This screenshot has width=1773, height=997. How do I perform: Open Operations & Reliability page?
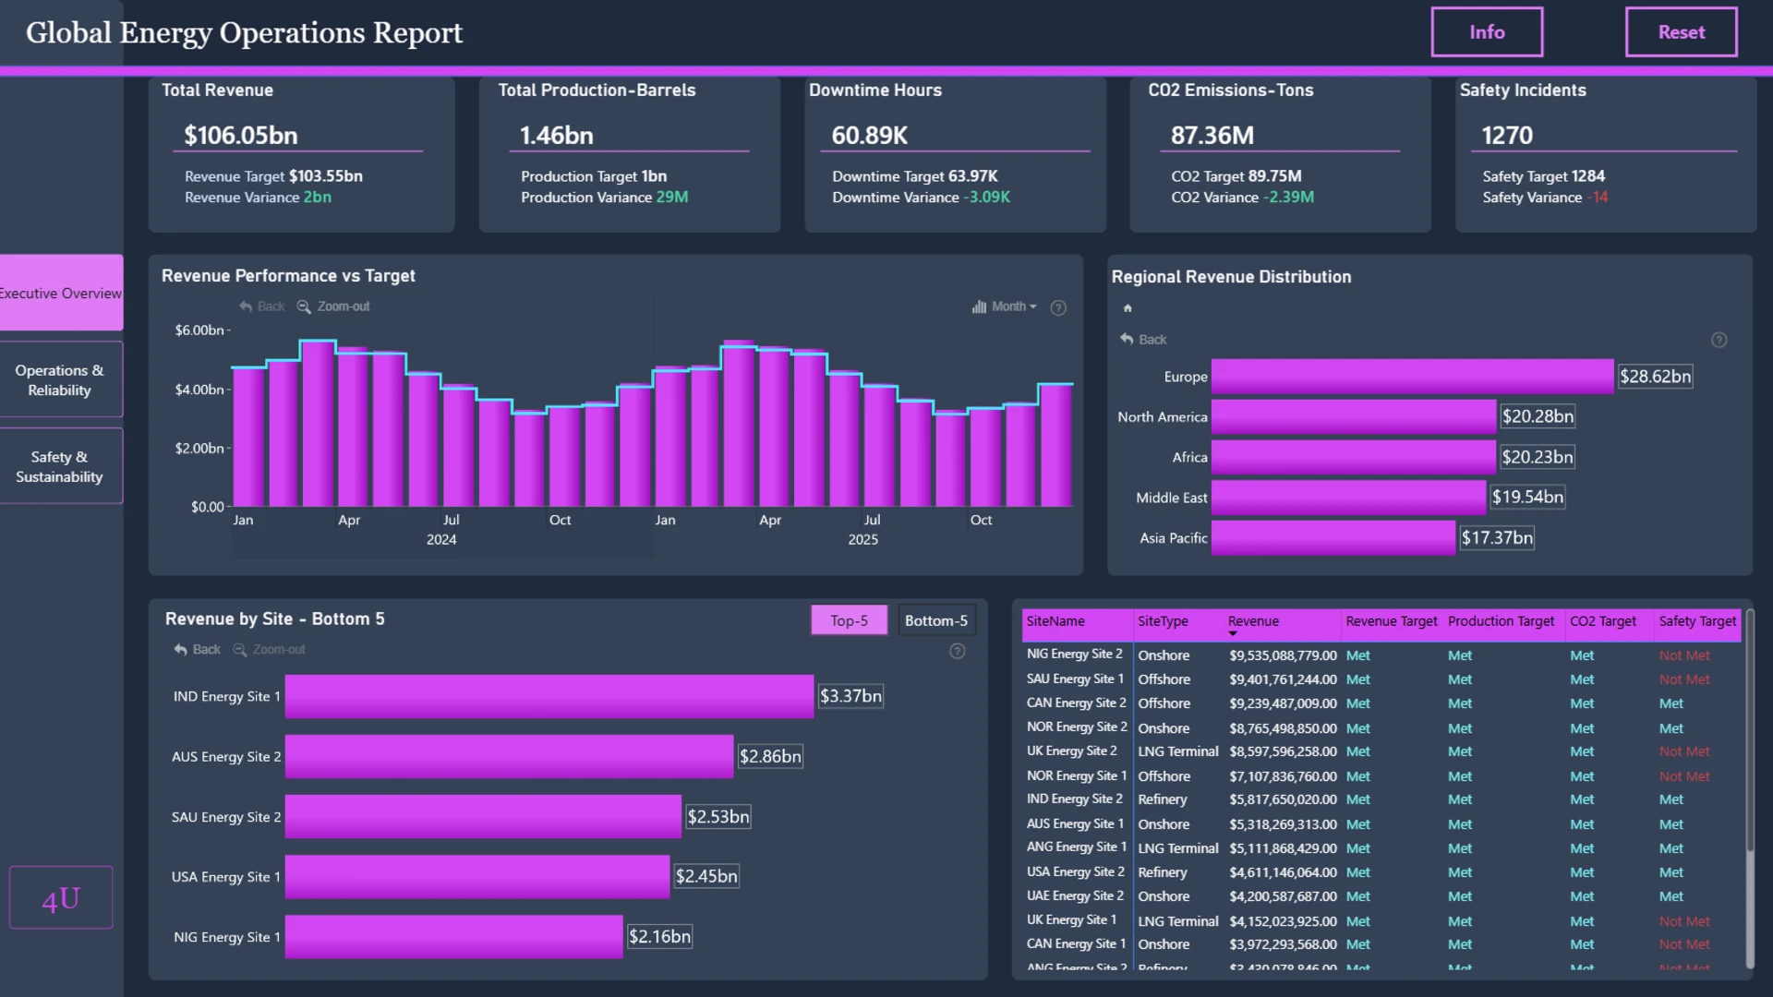pos(60,379)
